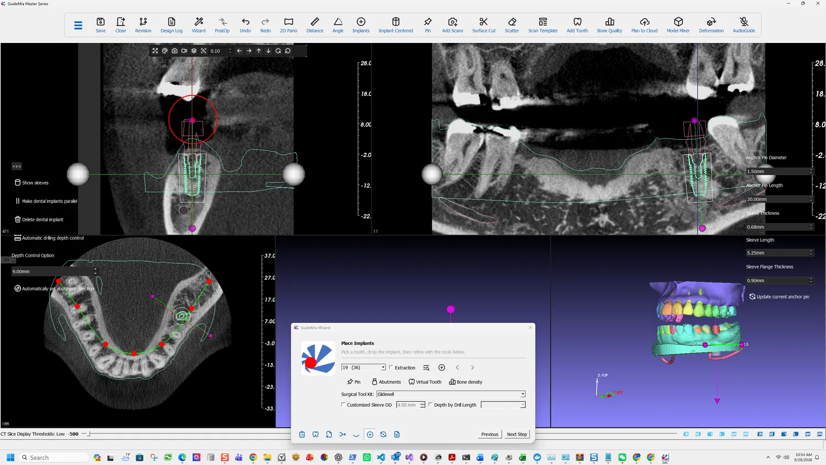826x465 pixels.
Task: Open the Deformation tool
Action: (x=711, y=25)
